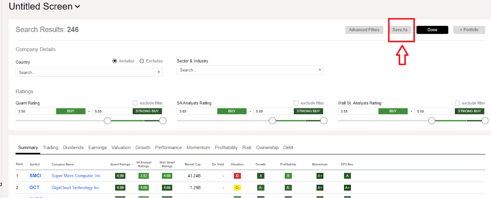491x198 pixels.
Task: Click the EPS Rev. column header
Action: pos(347,164)
